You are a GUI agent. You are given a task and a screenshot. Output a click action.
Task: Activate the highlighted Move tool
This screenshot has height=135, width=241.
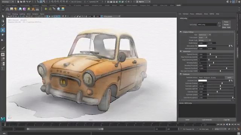pos(3,30)
